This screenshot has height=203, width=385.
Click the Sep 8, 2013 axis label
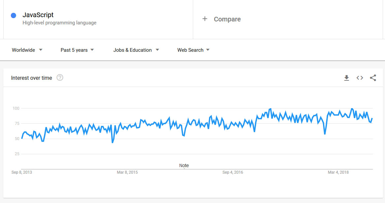[x=22, y=172]
